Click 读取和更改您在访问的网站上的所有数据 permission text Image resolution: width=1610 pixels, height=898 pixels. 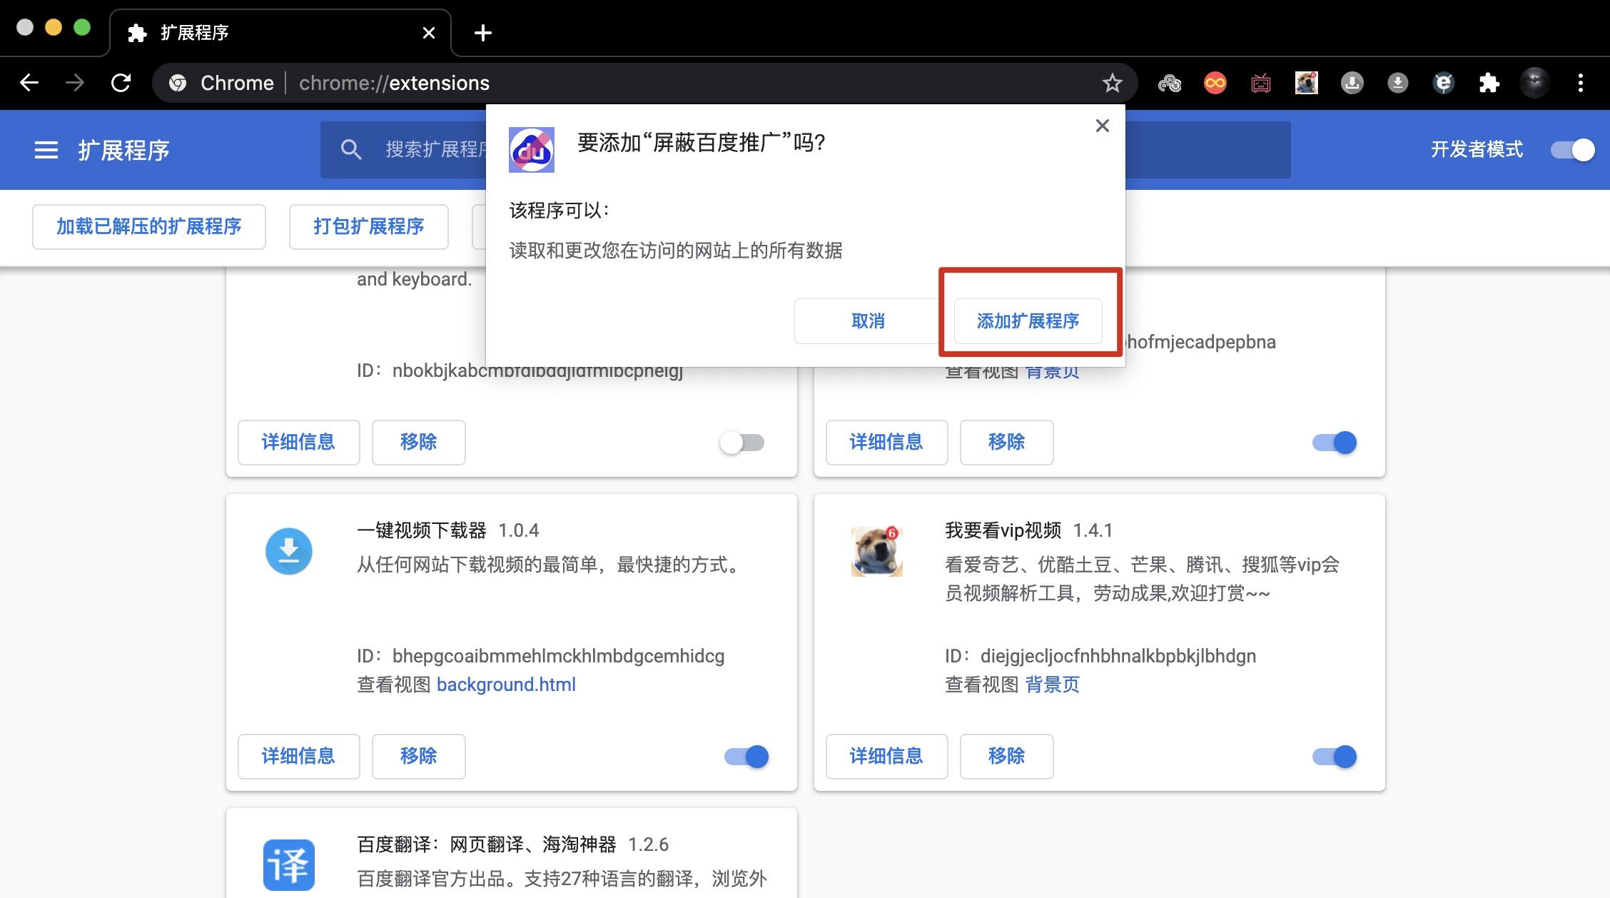pyautogui.click(x=676, y=251)
